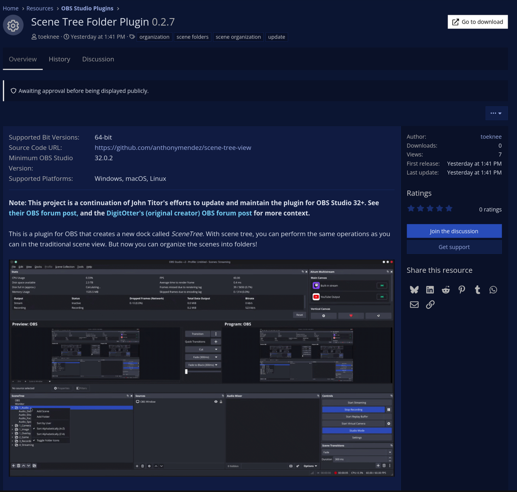Image resolution: width=517 pixels, height=492 pixels.
Task: Click the 'Awaiting approval' notice text
Action: 83,91
